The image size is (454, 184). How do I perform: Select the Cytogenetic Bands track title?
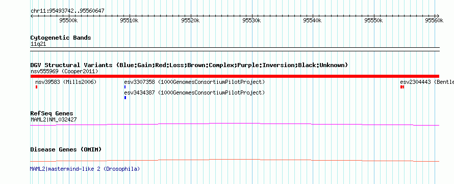pos(61,38)
